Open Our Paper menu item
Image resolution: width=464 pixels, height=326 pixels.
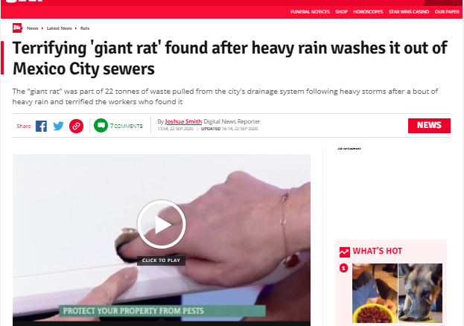pyautogui.click(x=447, y=12)
